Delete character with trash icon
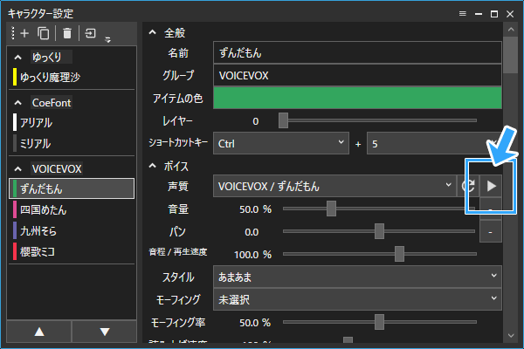Screen dimensions: 524x349 pos(67,33)
